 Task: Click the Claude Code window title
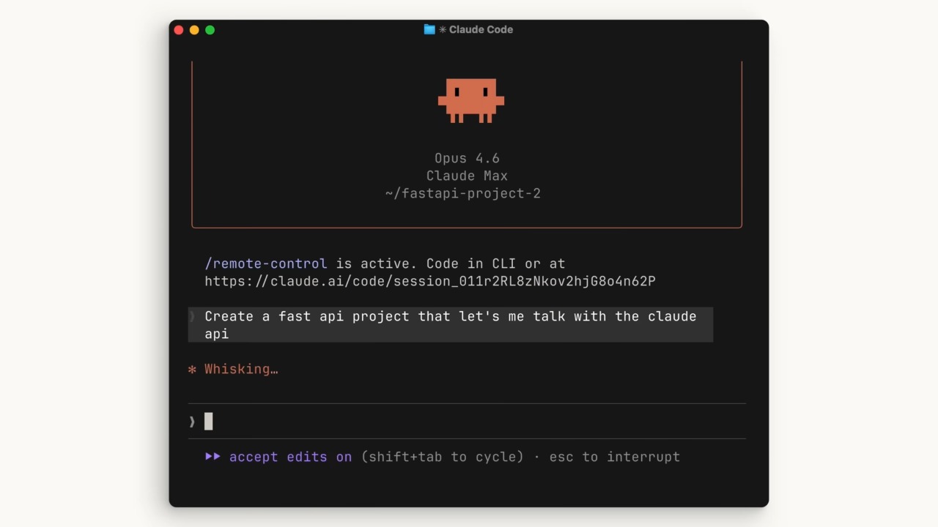click(481, 29)
